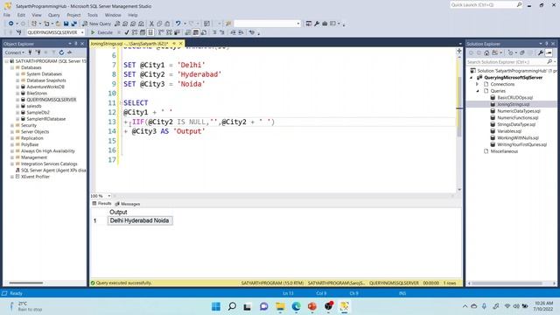
Task: Click the Execute query button
Action: 101,32
